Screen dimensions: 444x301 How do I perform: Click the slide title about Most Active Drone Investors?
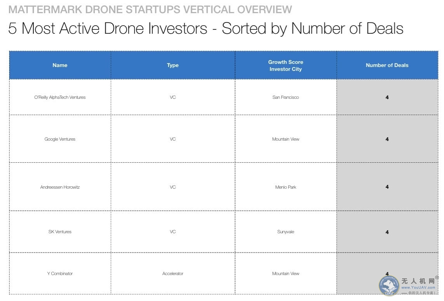click(x=205, y=29)
